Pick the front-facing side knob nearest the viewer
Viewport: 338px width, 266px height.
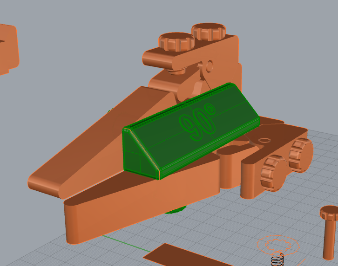274,173
